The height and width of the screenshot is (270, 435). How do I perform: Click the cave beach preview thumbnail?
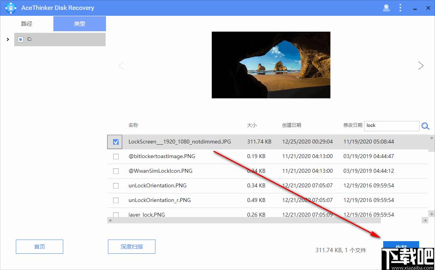click(x=271, y=65)
